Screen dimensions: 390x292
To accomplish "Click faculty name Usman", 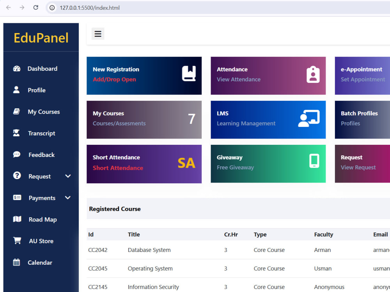I will click(x=323, y=269).
